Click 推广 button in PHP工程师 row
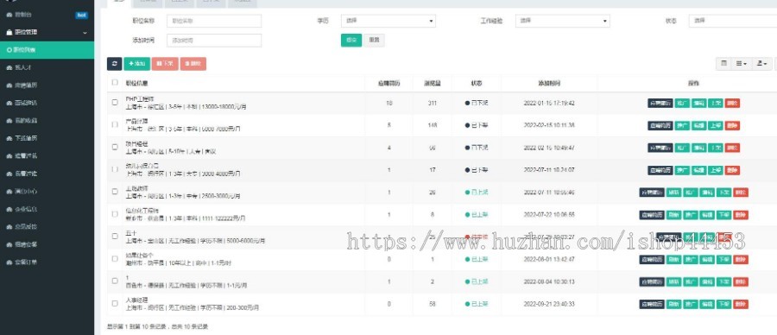Image resolution: width=777 pixels, height=335 pixels. (x=682, y=103)
